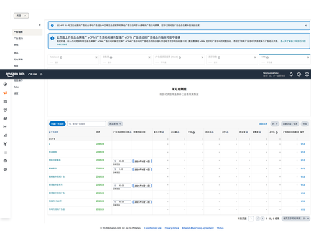Click the edit link in the 40.00 budget row
The width and height of the screenshot is (311, 233).
(303, 160)
